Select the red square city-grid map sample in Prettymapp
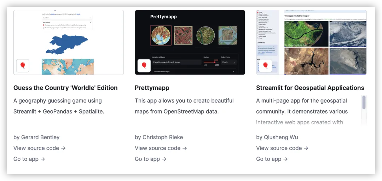 click(183, 36)
